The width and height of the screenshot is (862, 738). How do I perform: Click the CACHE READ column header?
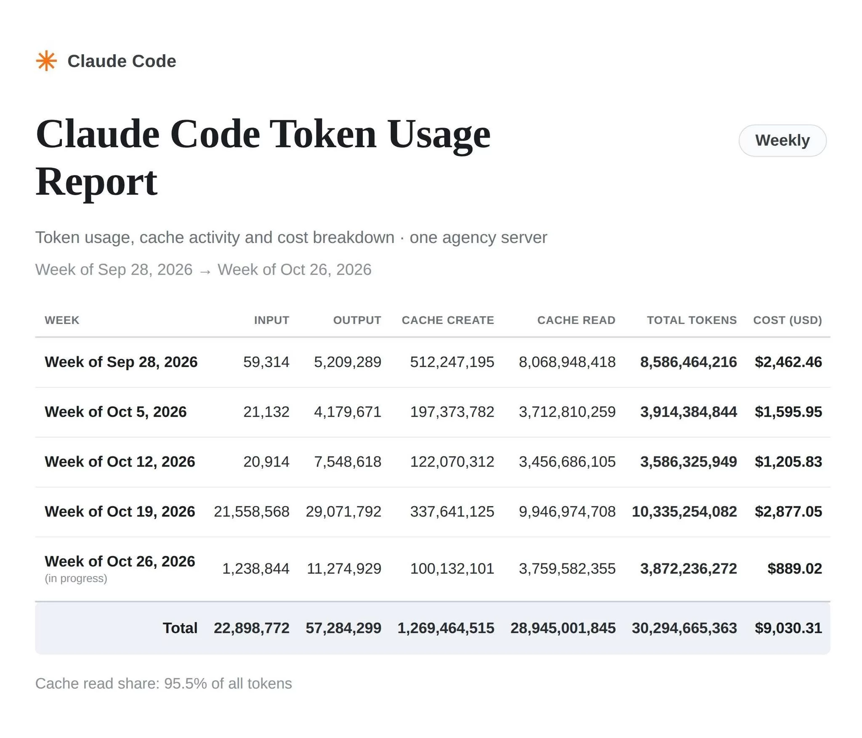pyautogui.click(x=576, y=320)
